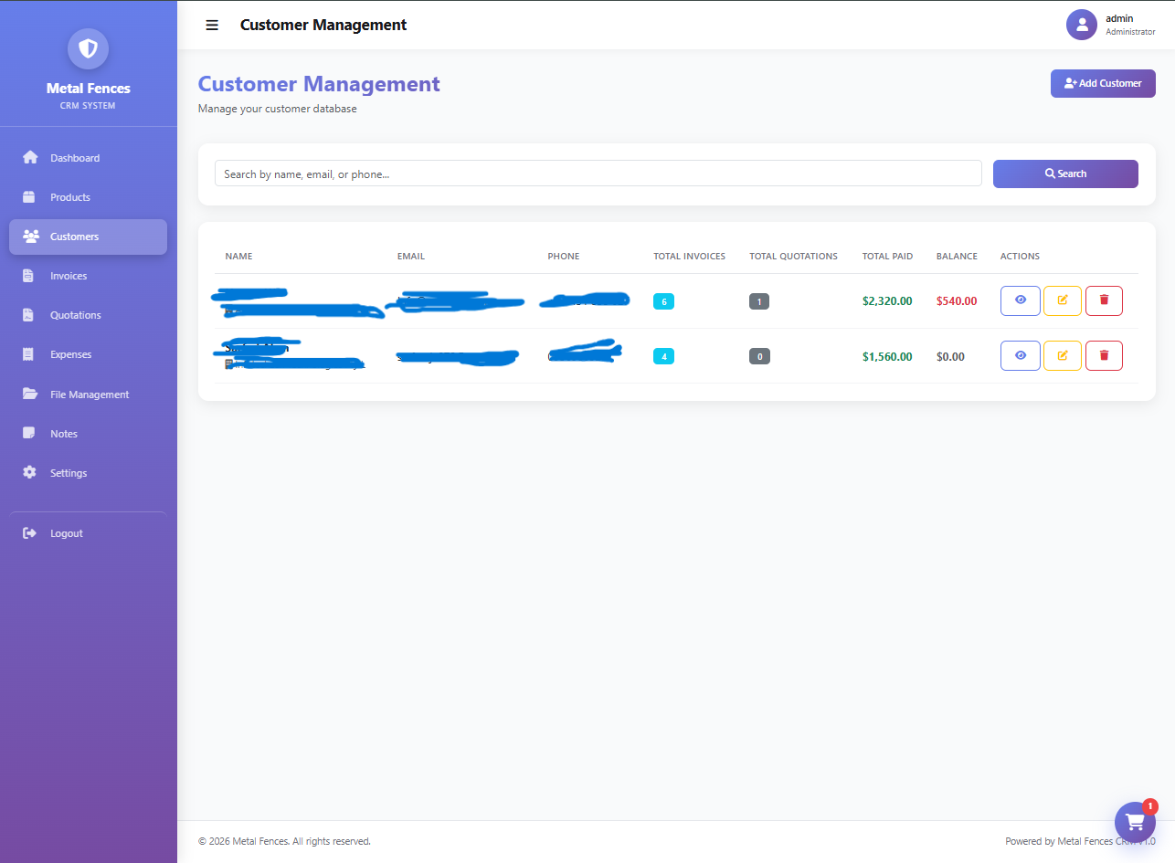View details of the first customer
The height and width of the screenshot is (863, 1175).
tap(1020, 300)
